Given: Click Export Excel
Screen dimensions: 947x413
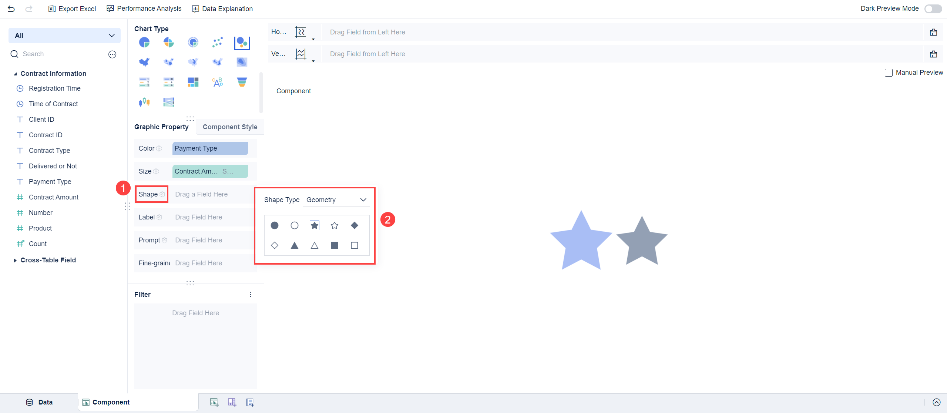Looking at the screenshot, I should (x=72, y=9).
